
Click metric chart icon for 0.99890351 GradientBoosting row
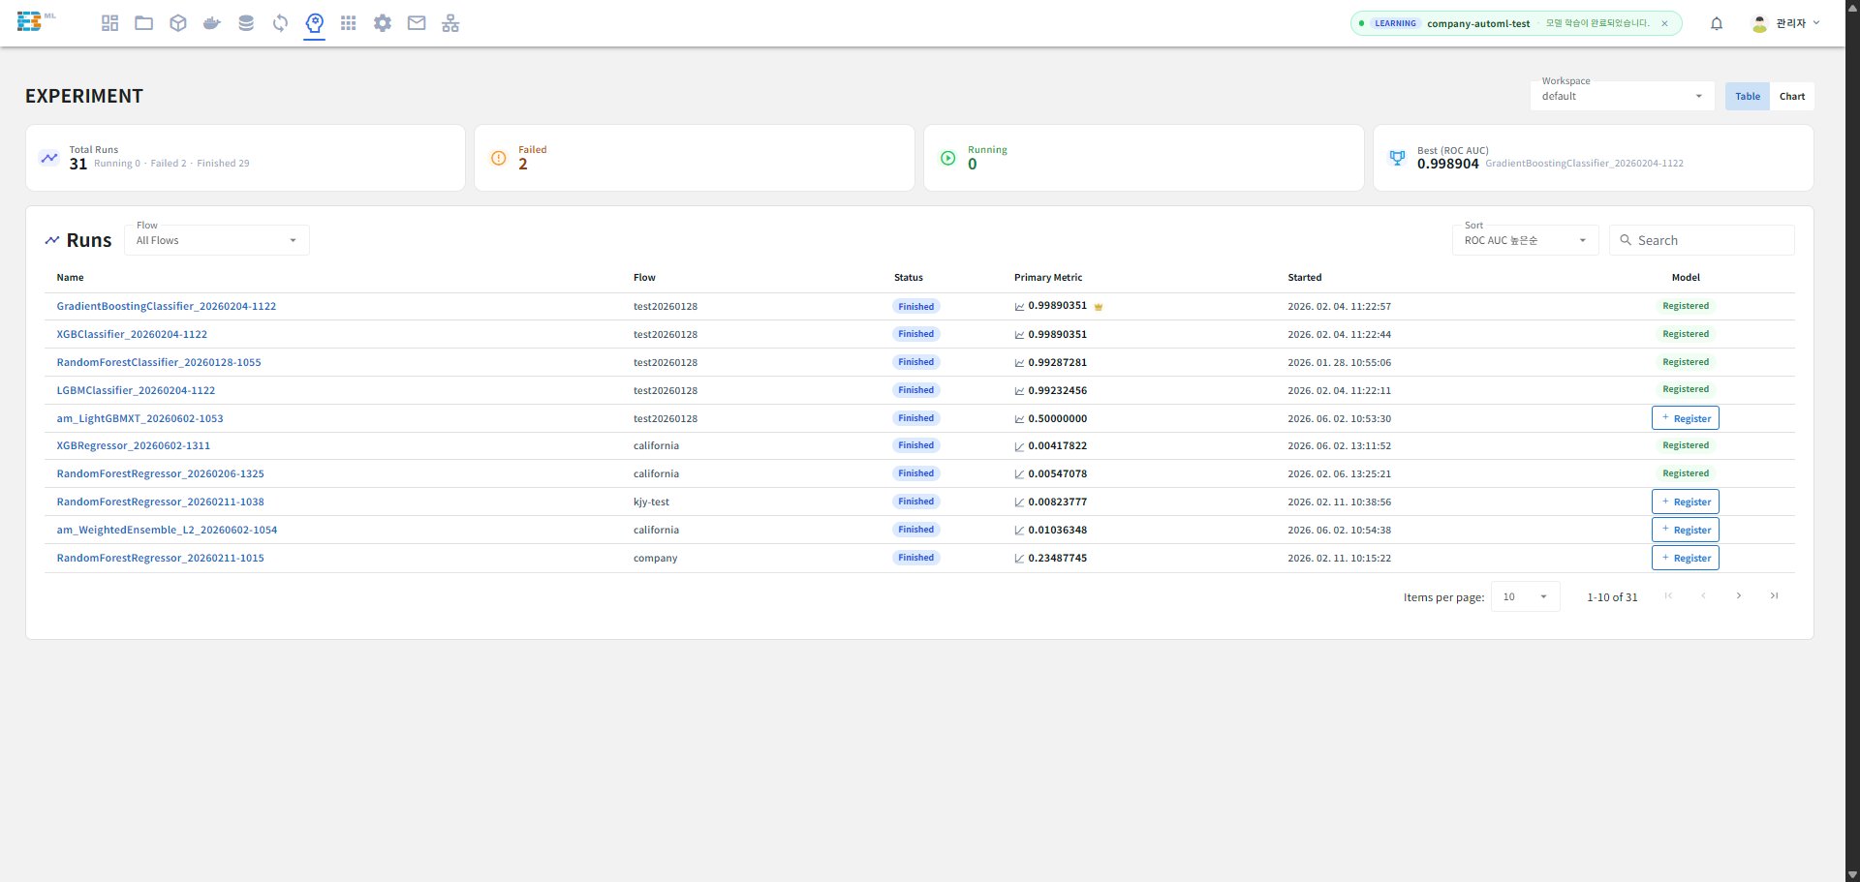click(1019, 306)
